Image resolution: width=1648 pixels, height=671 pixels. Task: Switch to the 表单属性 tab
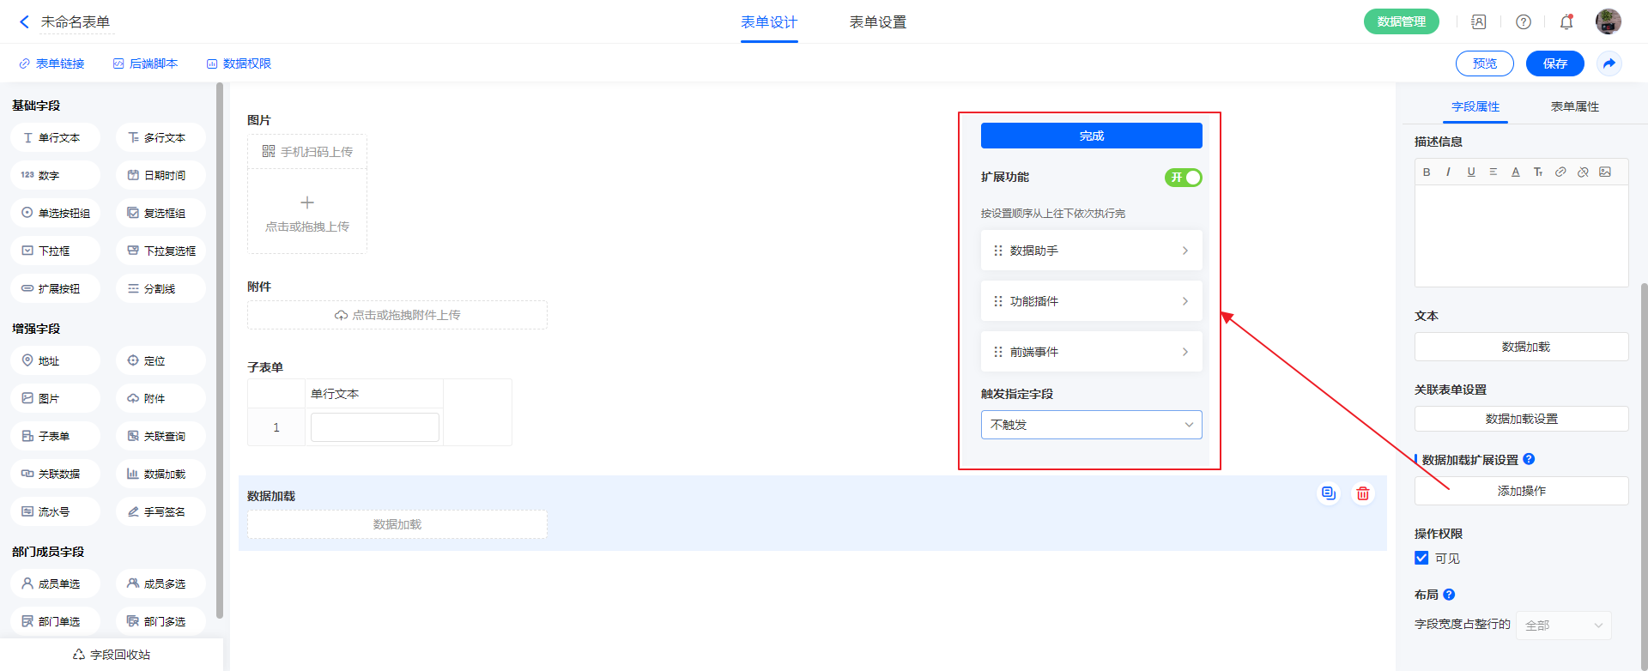[x=1574, y=106]
